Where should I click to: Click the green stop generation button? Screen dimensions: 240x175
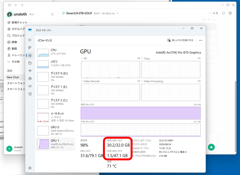[x=211, y=147]
